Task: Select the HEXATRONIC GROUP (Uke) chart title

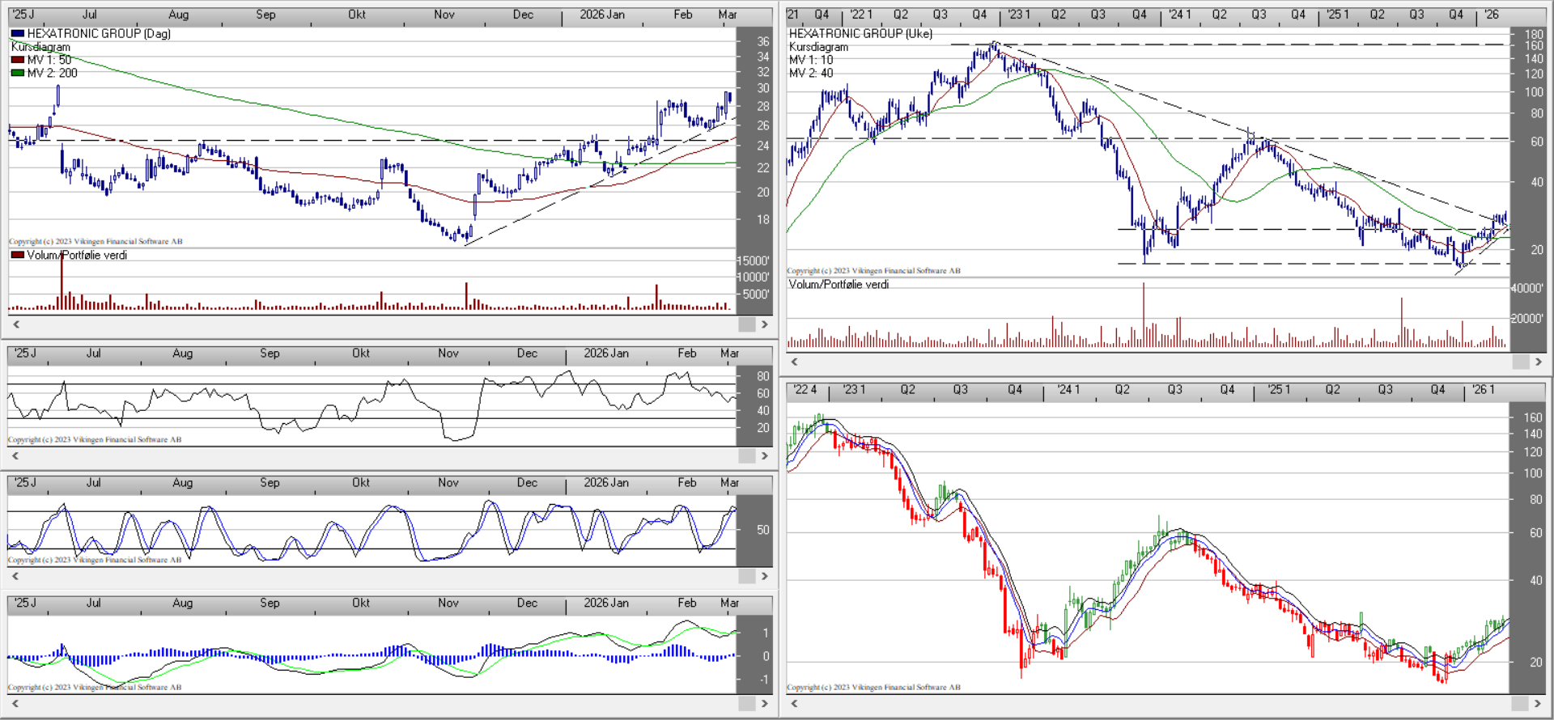Action: 860,34
